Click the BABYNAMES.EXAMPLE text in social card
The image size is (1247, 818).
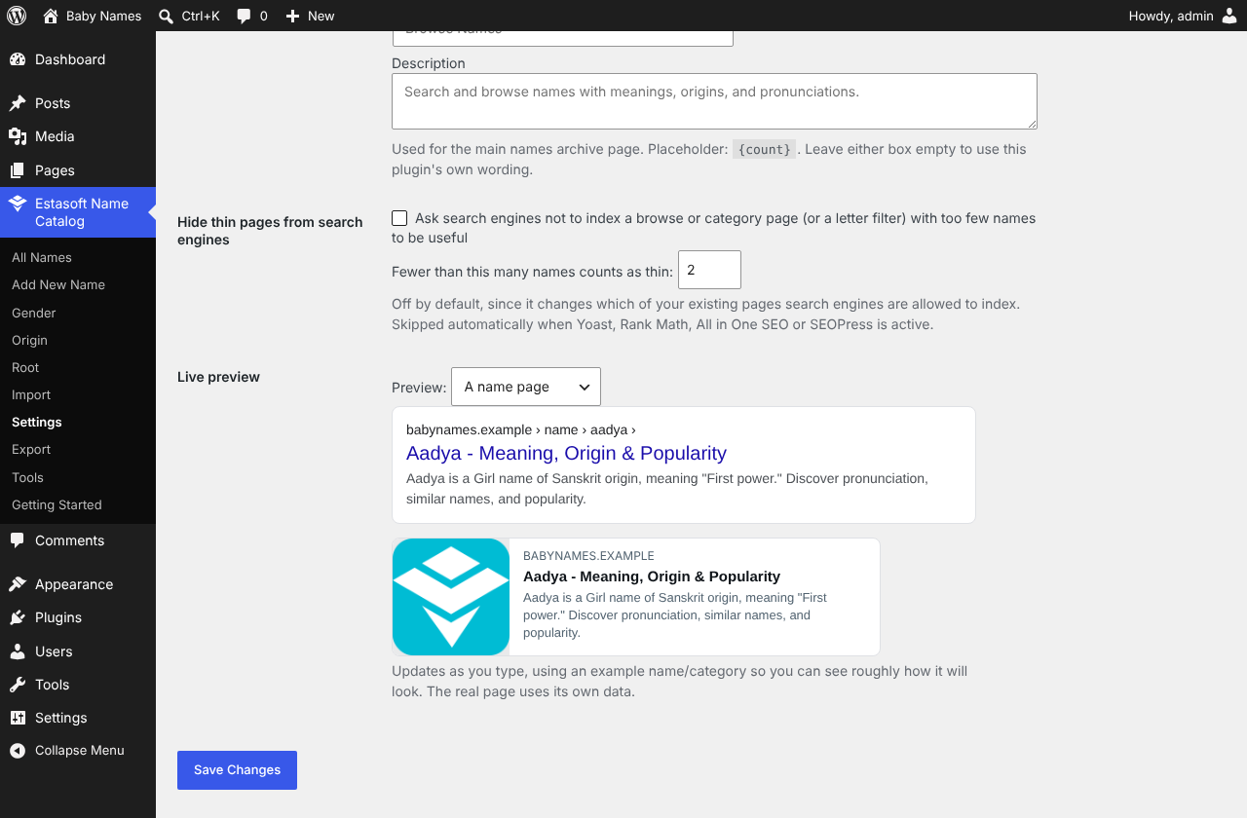pos(588,556)
